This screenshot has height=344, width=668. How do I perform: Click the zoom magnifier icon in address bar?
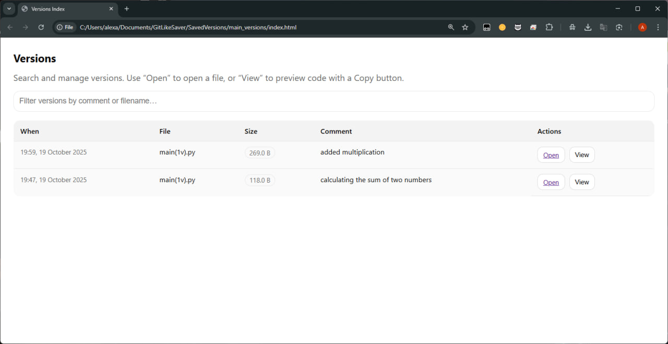451,27
